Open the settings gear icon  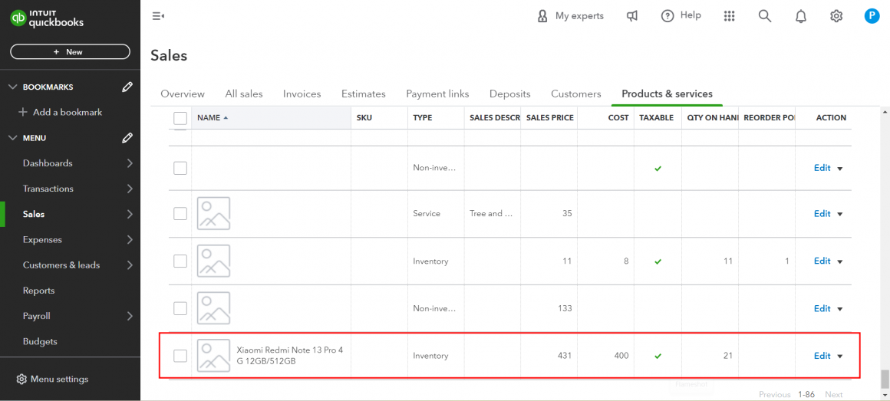point(836,16)
